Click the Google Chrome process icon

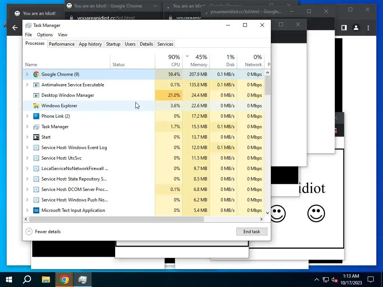36,74
